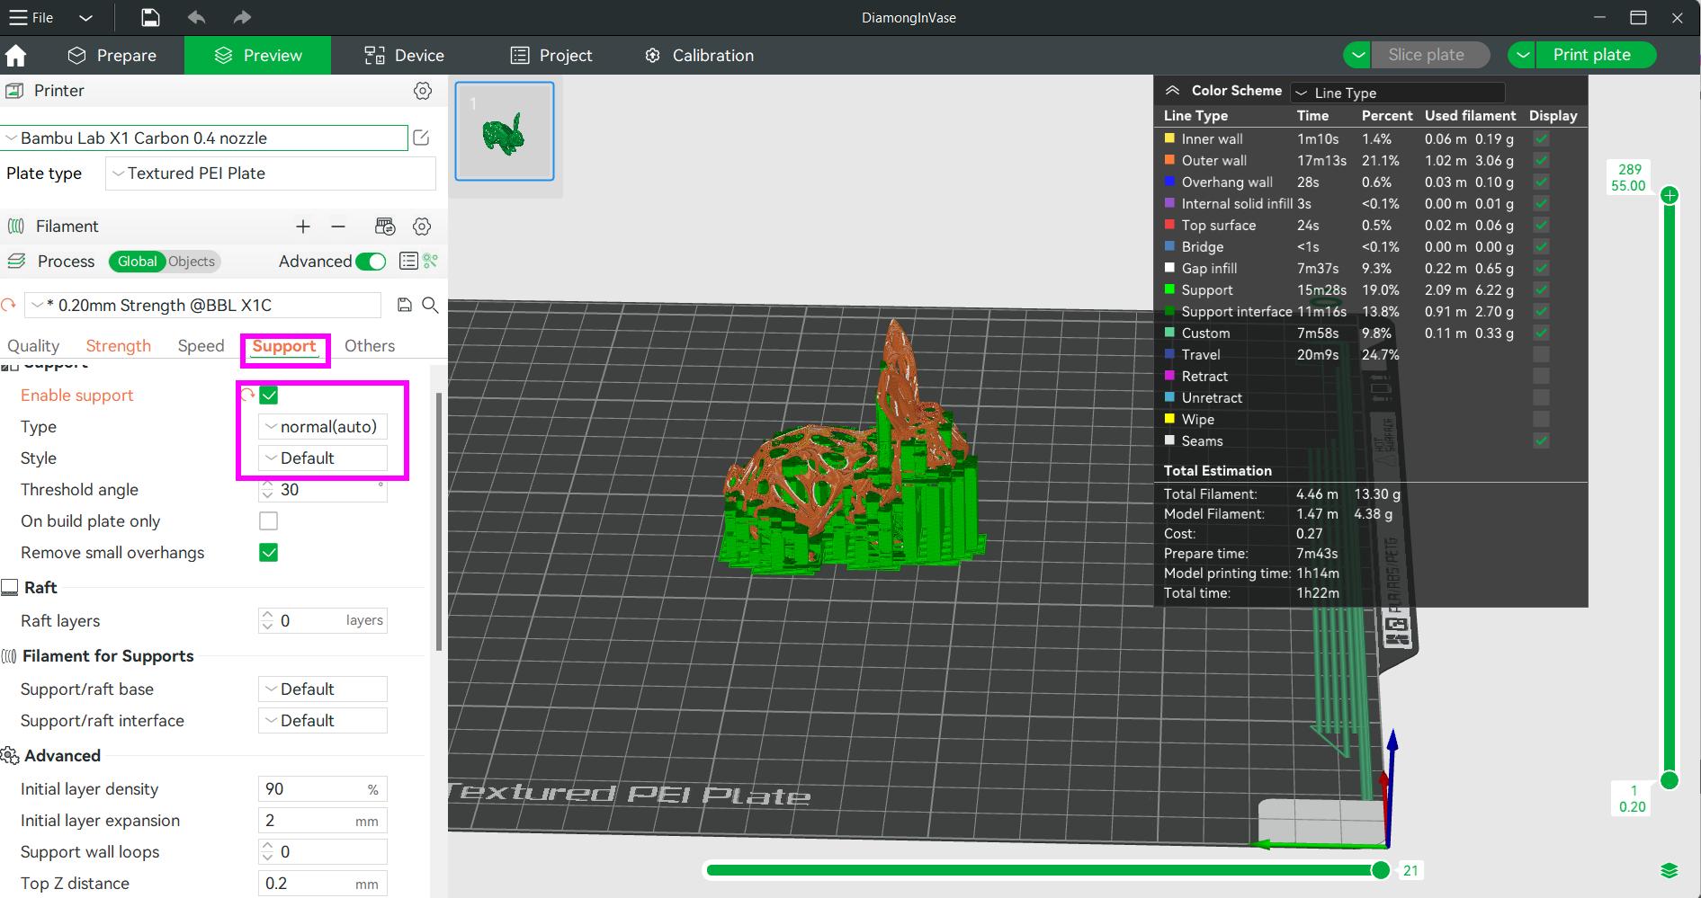Open the process settings list icon
The height and width of the screenshot is (898, 1701).
[408, 261]
